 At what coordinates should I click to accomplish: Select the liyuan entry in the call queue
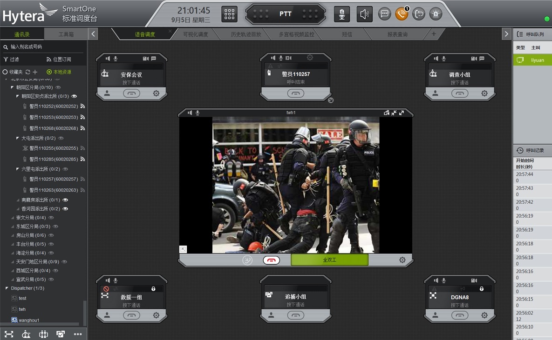tap(532, 60)
